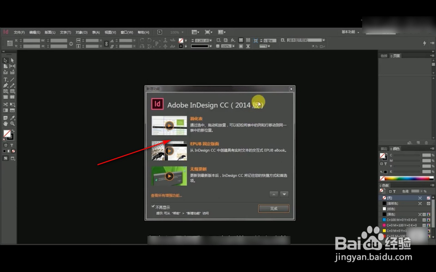Pick the Pencil tool
The image size is (436, 272).
(12, 85)
